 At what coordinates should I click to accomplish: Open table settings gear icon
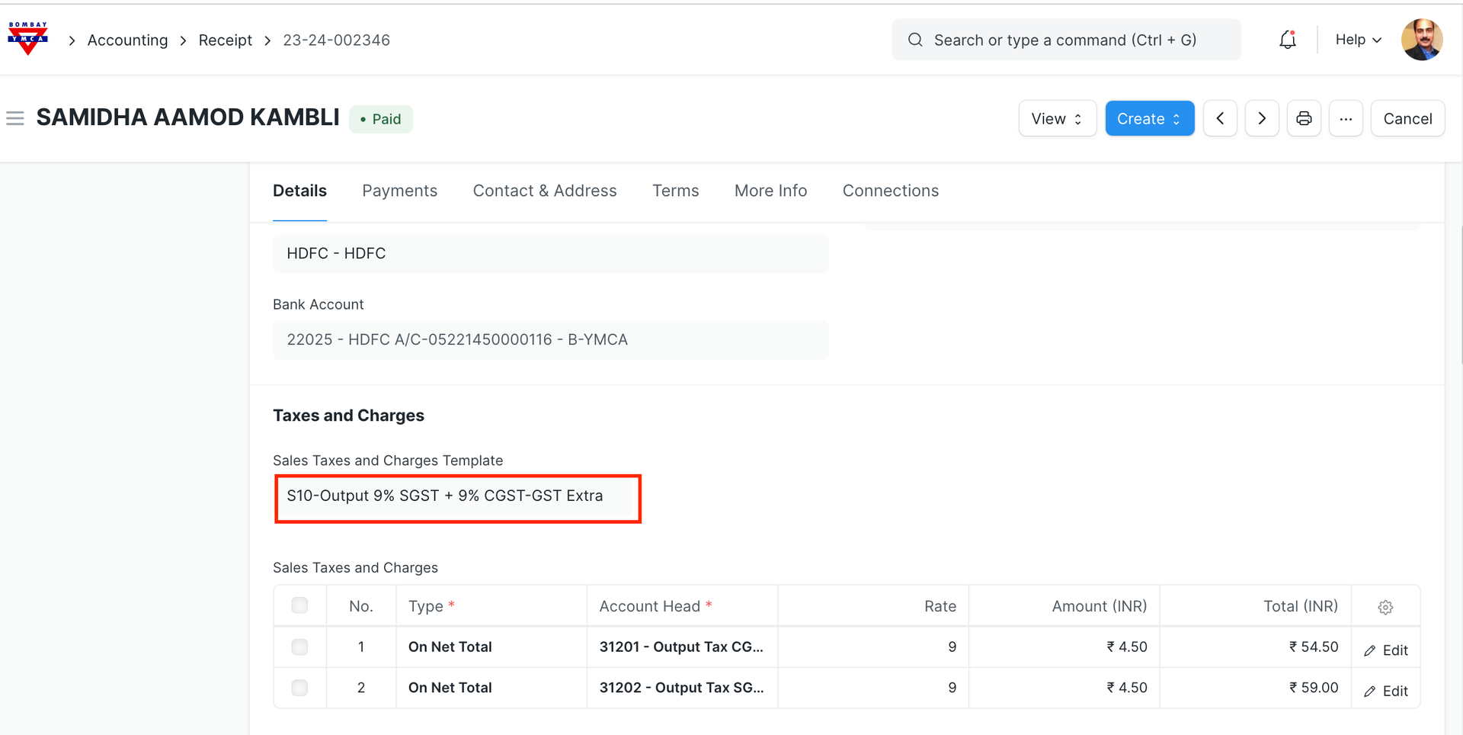pos(1385,607)
